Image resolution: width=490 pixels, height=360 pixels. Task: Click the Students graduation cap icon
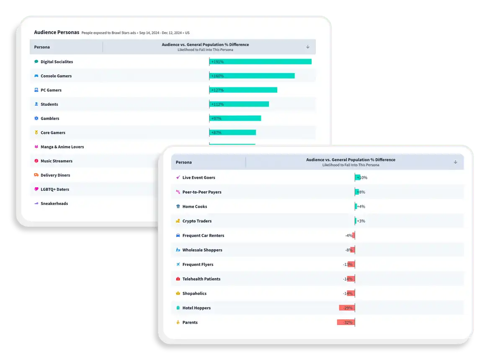[36, 104]
